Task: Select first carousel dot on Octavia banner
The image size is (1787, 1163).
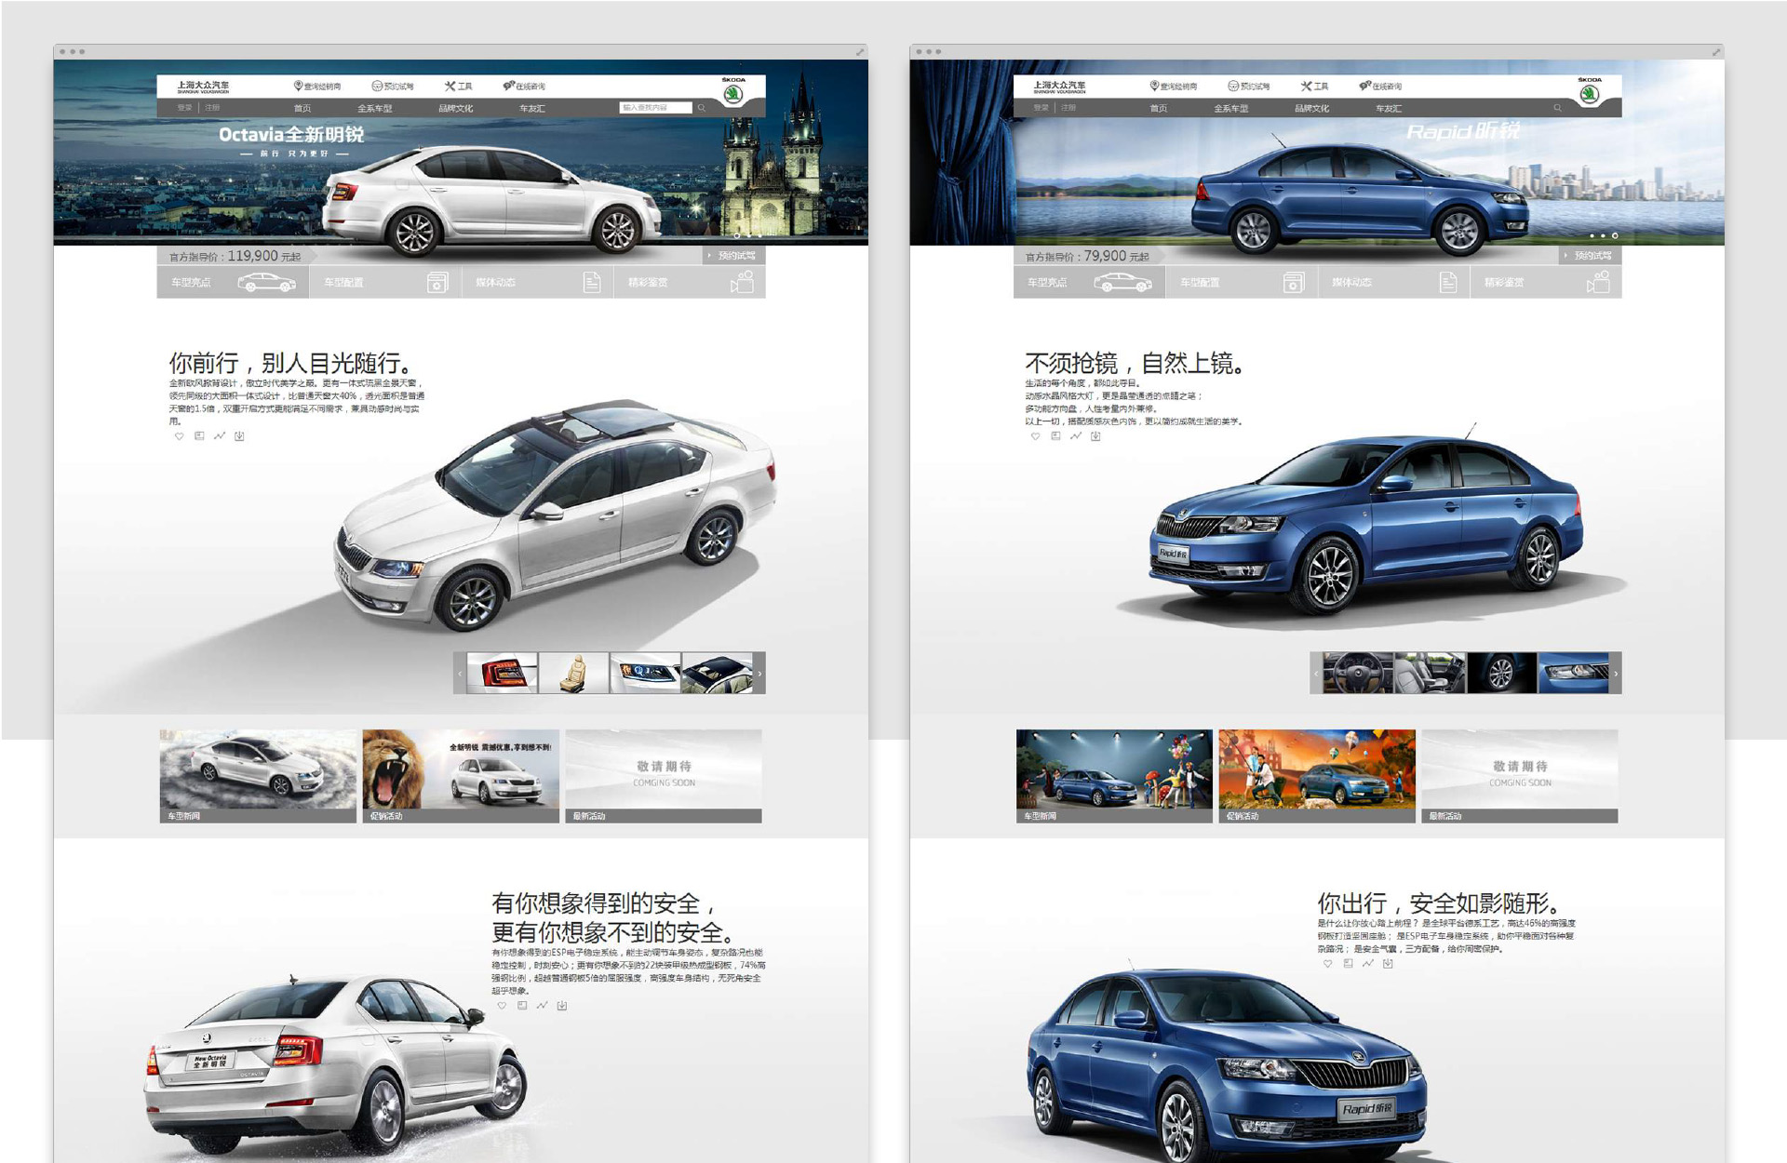Action: 737,235
